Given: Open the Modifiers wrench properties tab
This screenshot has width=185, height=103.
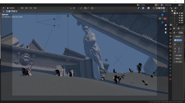Looking at the screenshot, I should click(170, 58).
